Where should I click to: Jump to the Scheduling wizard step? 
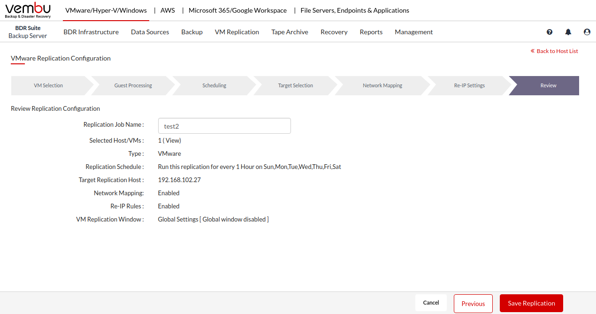[214, 85]
